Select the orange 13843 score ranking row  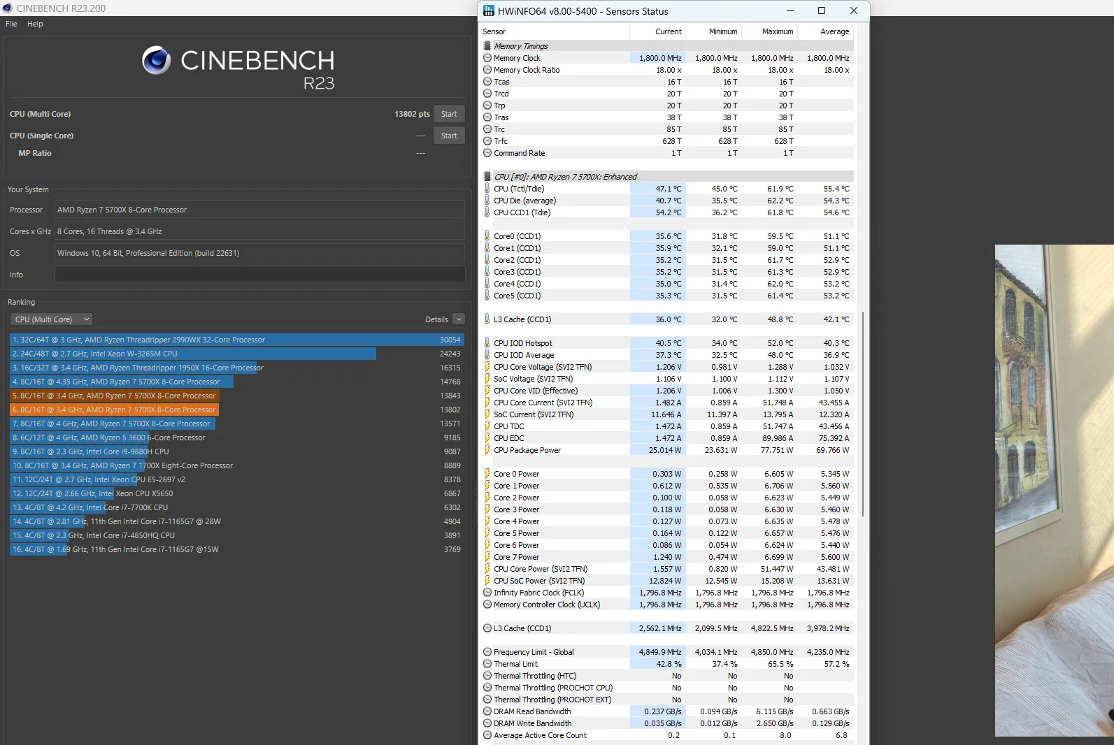tap(237, 396)
